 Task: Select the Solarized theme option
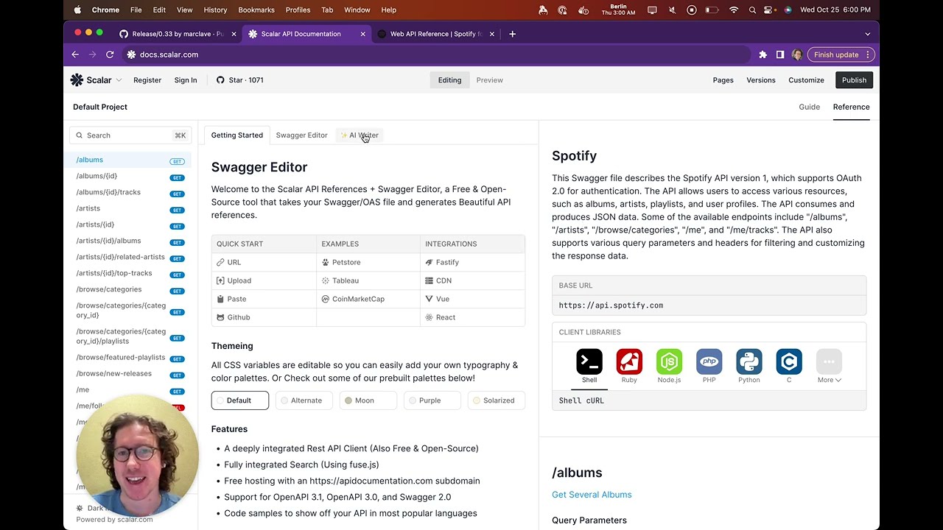pyautogui.click(x=496, y=400)
